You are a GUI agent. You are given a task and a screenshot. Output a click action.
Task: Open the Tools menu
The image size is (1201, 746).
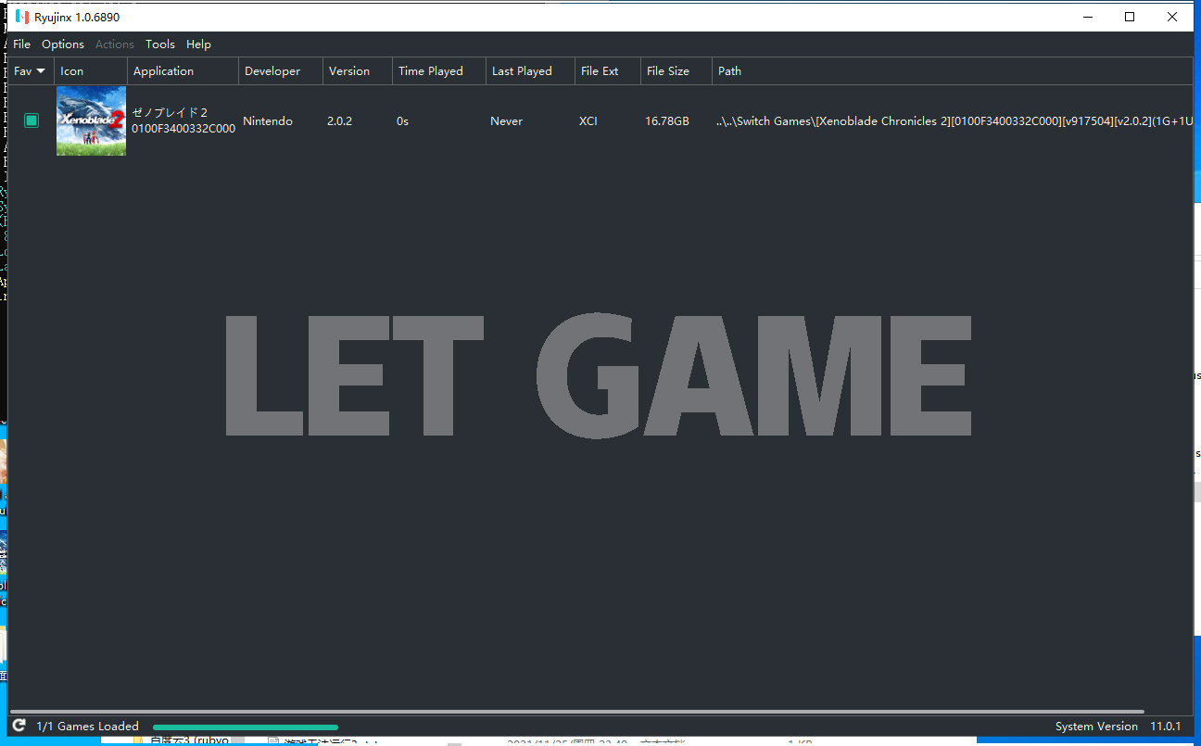point(159,44)
